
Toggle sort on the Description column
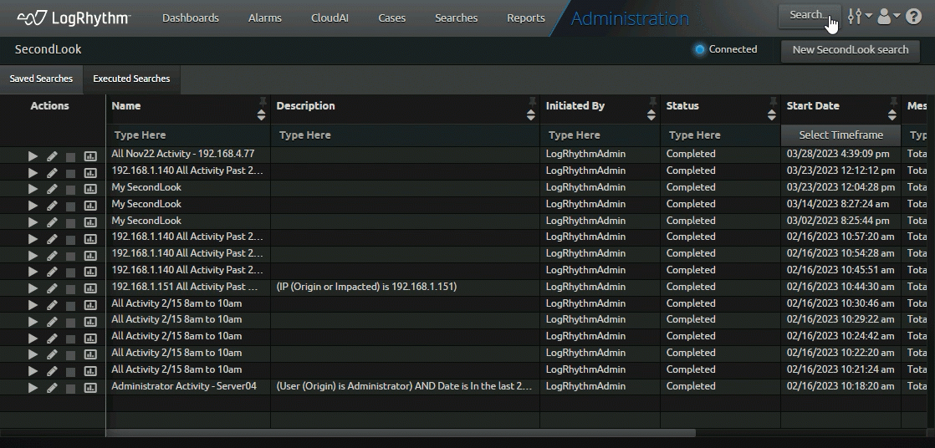point(531,114)
